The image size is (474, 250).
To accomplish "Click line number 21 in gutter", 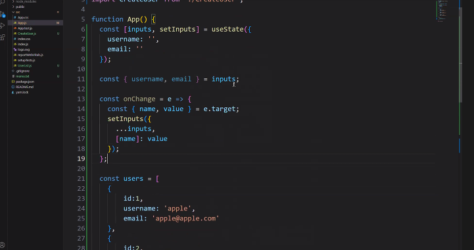I will [81, 178].
